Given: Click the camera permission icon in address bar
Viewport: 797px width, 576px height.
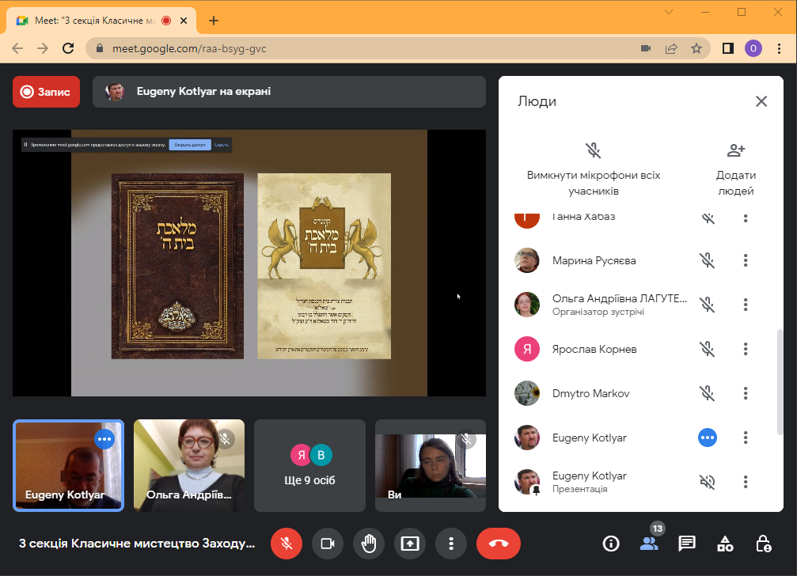Looking at the screenshot, I should pos(646,49).
